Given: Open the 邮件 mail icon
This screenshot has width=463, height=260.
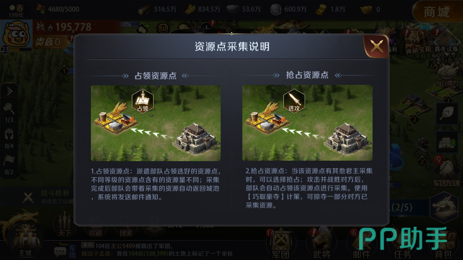Looking at the screenshot, I should pos(361,244).
